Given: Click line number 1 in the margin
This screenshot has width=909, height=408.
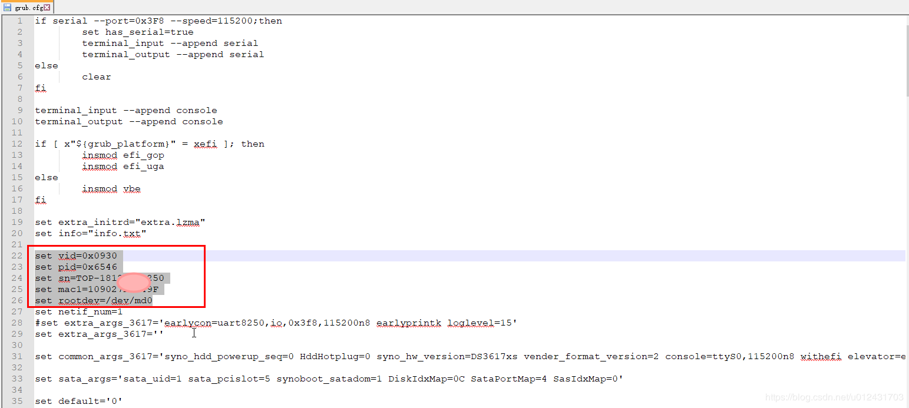Looking at the screenshot, I should [x=19, y=21].
